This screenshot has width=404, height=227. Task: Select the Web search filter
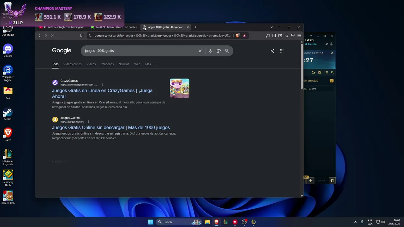pyautogui.click(x=137, y=64)
